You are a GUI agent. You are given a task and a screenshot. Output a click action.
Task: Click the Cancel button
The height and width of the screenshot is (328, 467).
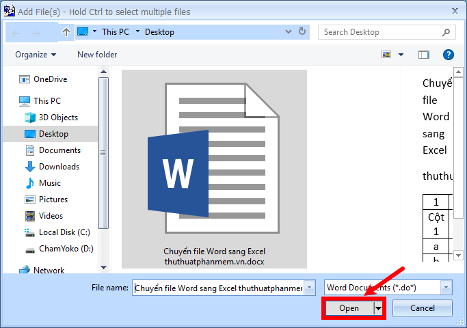coord(423,308)
